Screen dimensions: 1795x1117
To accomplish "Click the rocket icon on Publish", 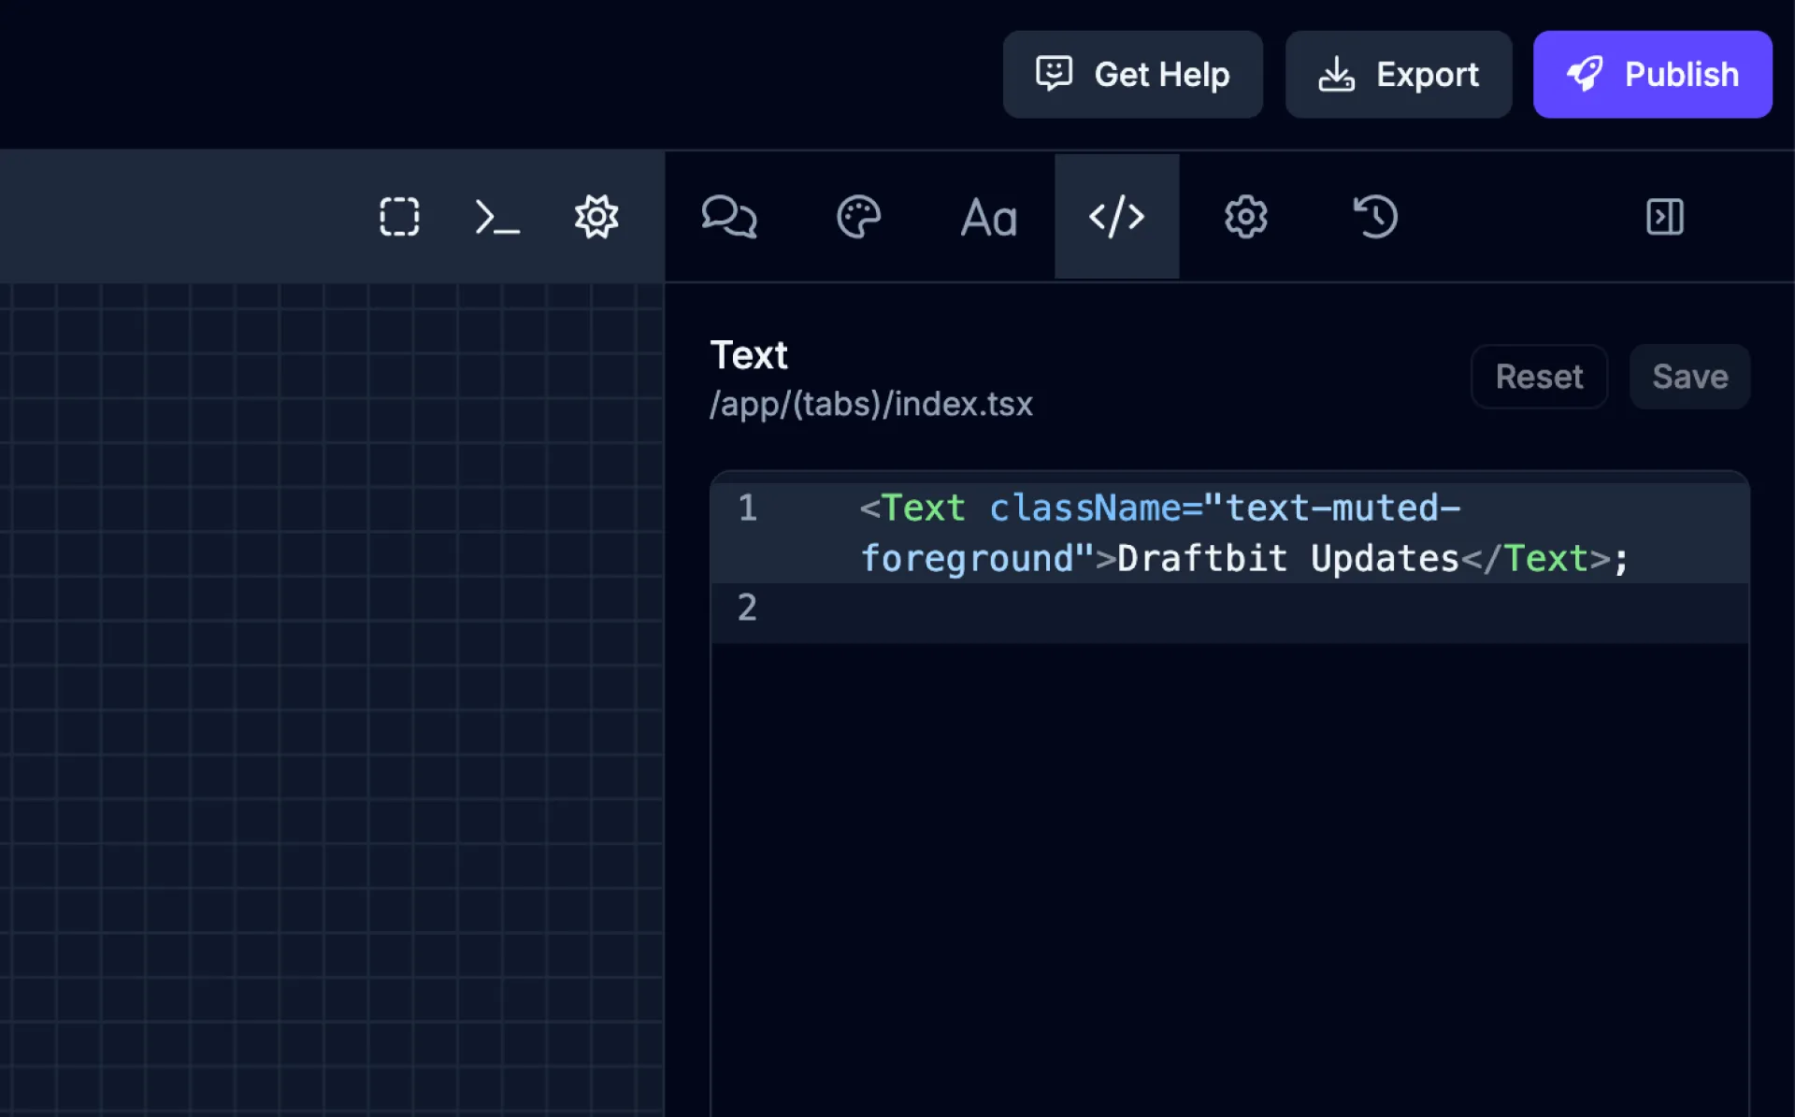I will pos(1585,74).
